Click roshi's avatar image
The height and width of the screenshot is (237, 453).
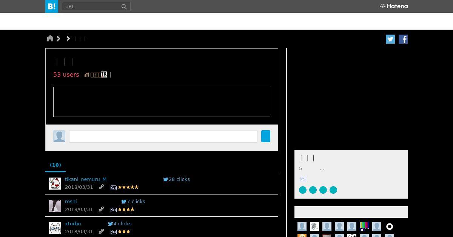tap(55, 206)
